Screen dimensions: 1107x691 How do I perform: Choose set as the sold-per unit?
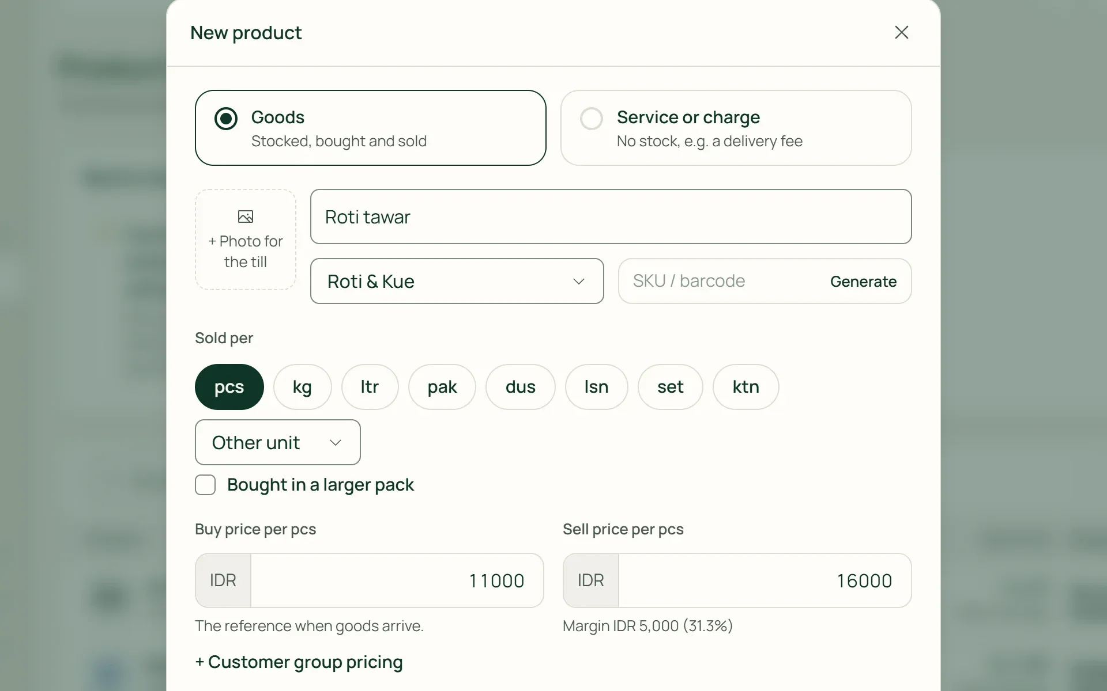(x=671, y=387)
